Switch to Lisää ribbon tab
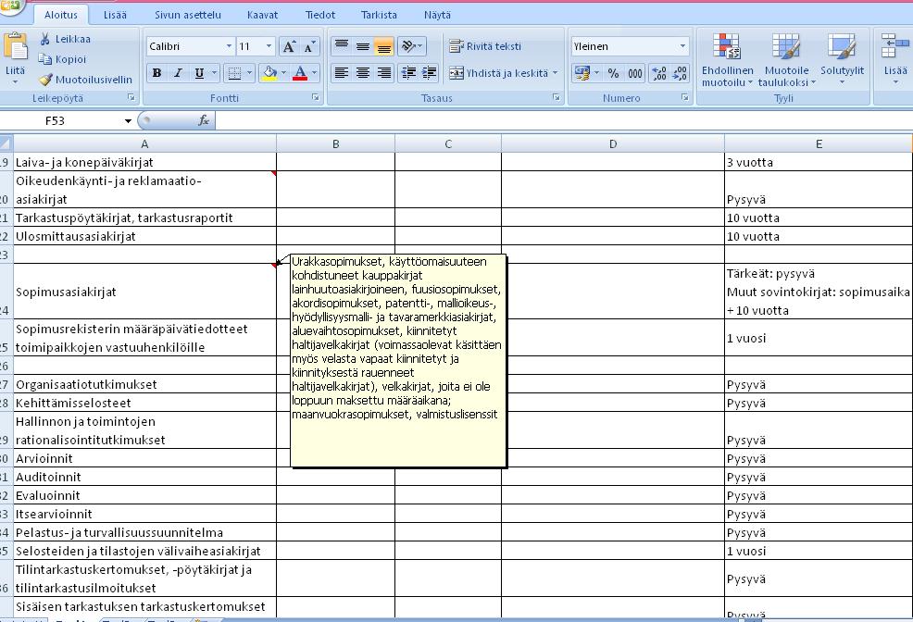This screenshot has height=622, width=913. pyautogui.click(x=115, y=15)
